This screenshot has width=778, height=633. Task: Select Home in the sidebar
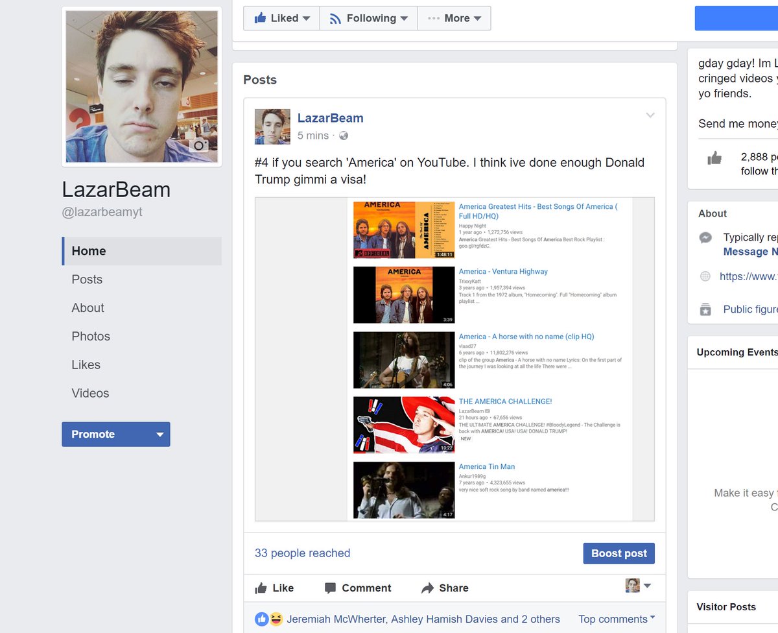point(142,251)
